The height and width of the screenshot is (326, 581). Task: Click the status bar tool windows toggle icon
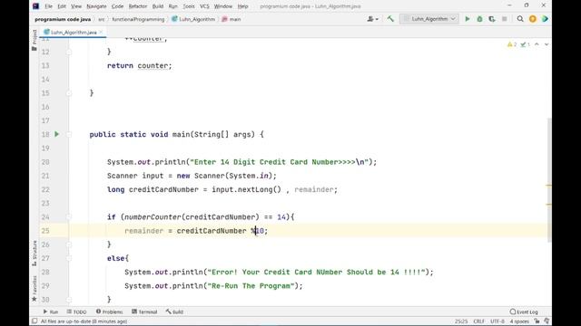pos(34,321)
